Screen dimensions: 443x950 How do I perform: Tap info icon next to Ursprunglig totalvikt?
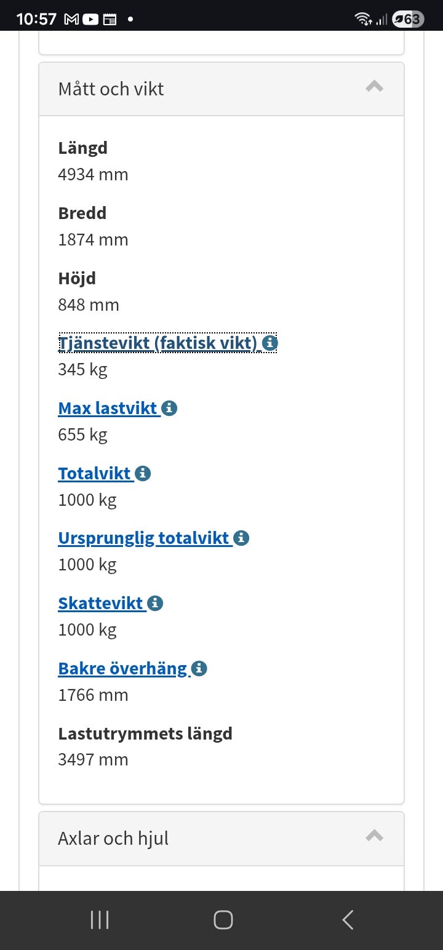click(241, 538)
